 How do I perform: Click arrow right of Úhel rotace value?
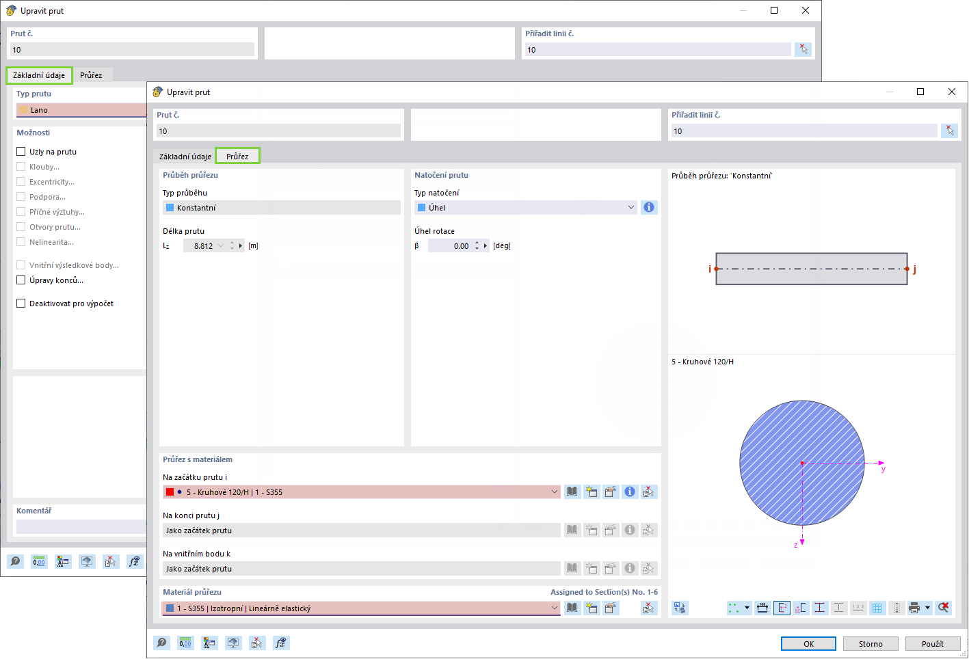(x=486, y=245)
